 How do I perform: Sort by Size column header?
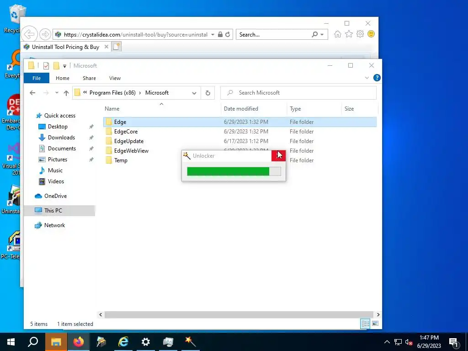[x=359, y=109]
